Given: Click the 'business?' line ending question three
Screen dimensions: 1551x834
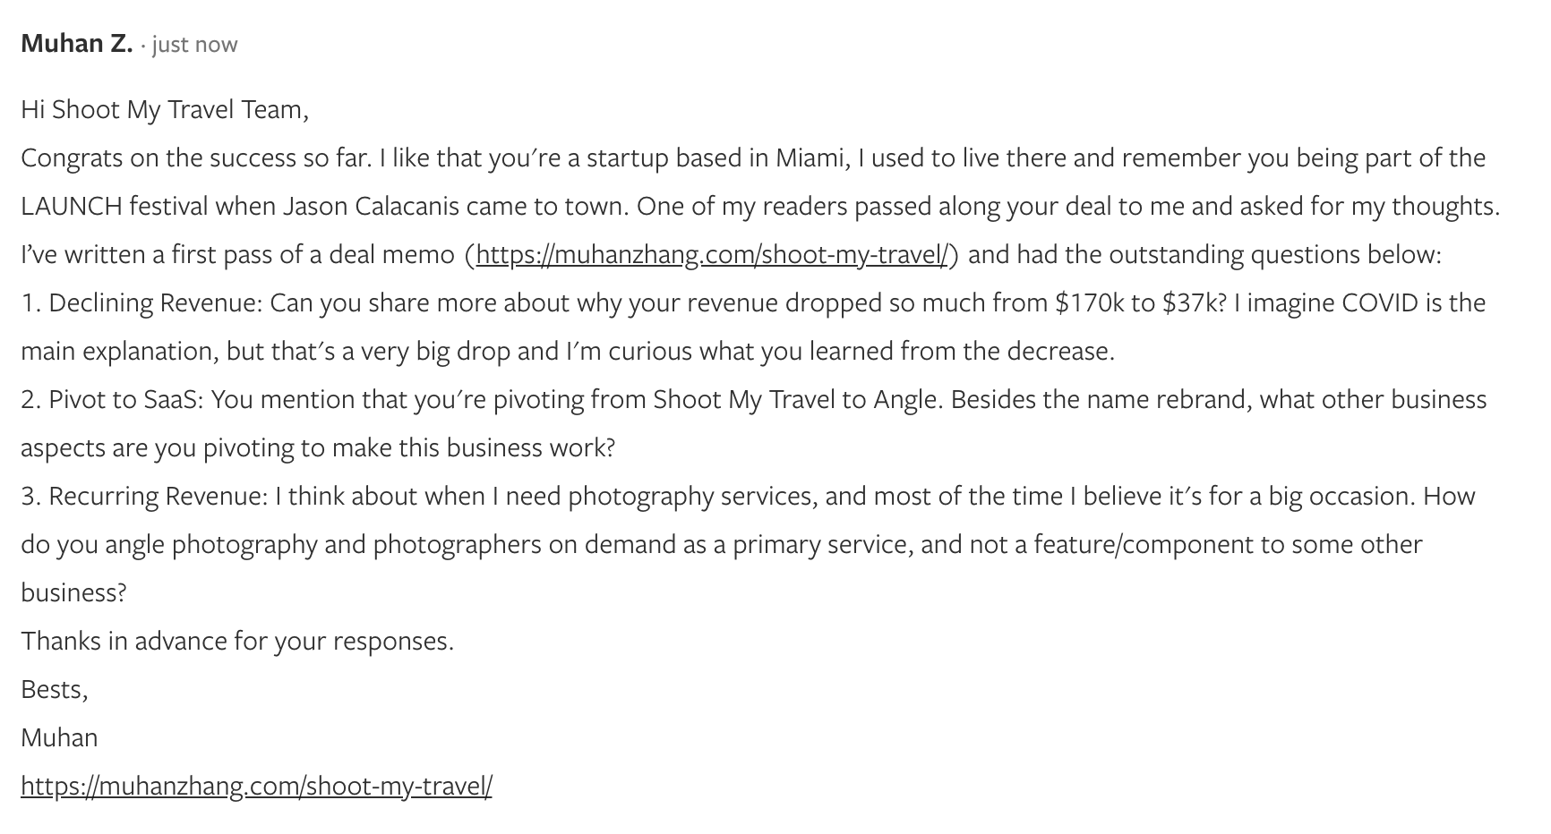Looking at the screenshot, I should pos(74,593).
